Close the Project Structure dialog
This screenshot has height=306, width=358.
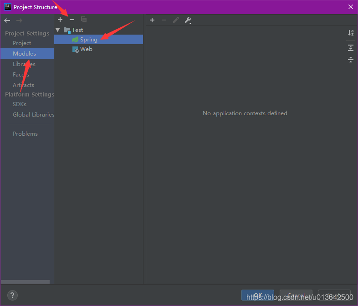[350, 7]
